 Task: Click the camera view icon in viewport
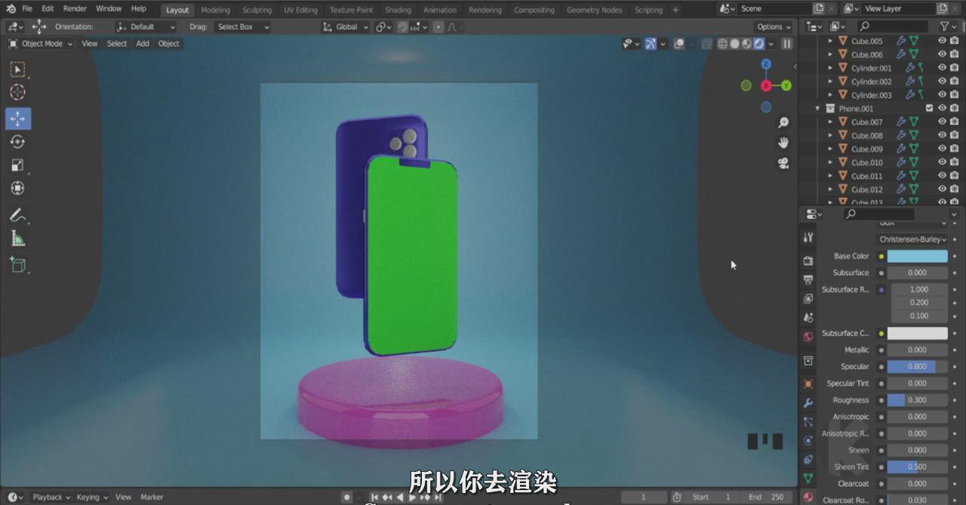pyautogui.click(x=783, y=163)
